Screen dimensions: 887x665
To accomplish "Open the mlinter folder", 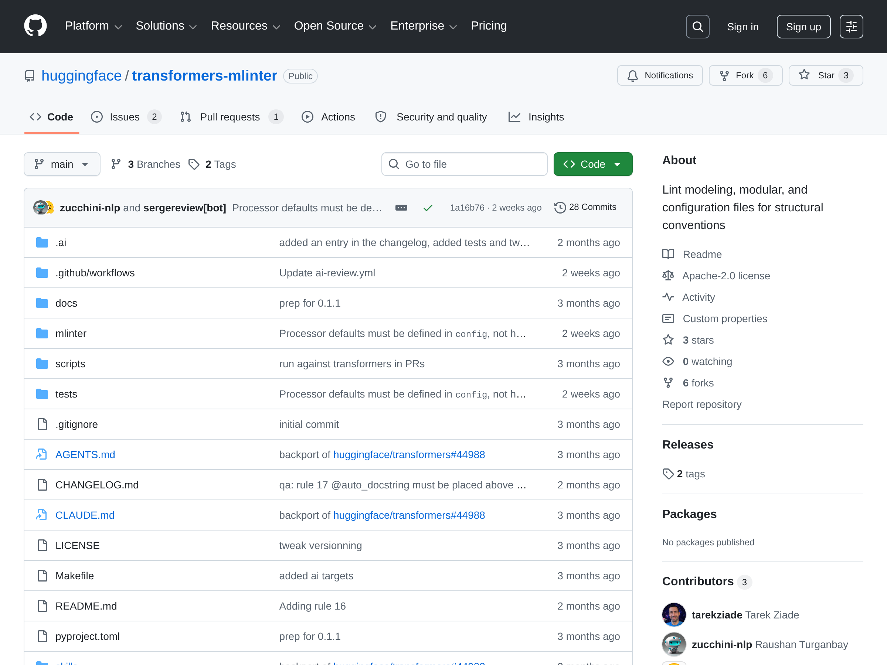I will (x=71, y=334).
